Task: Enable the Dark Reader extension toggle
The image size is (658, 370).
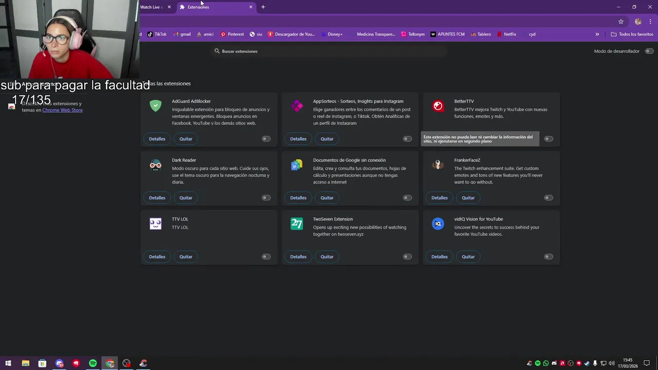Action: [x=266, y=198]
